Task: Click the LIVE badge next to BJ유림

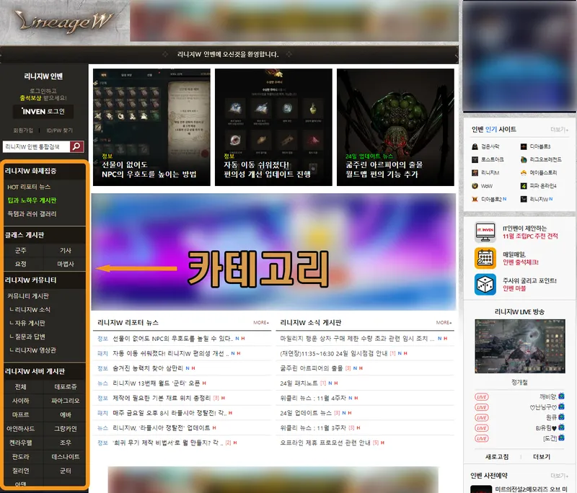Action: [x=481, y=428]
